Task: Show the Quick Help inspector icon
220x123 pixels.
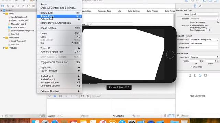Action: pos(200,6)
